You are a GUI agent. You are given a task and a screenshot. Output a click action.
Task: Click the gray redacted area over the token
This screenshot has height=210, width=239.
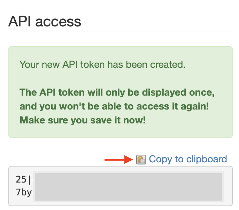click(128, 186)
